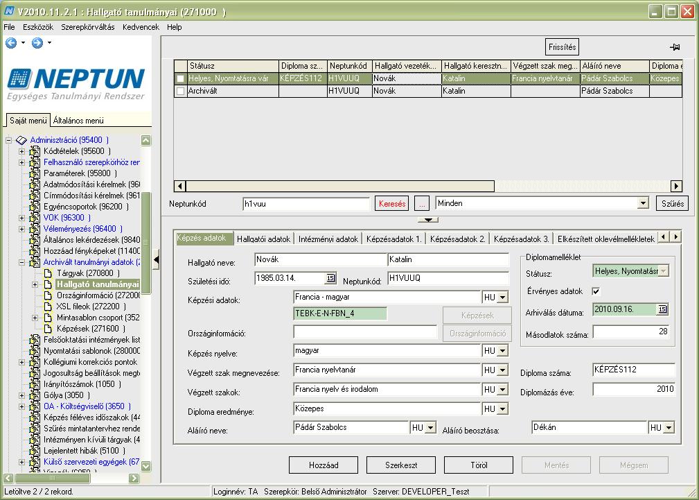Screen dimensions: 699x500
Task: Tick the checkbox of the Archivált row
Action: point(180,91)
